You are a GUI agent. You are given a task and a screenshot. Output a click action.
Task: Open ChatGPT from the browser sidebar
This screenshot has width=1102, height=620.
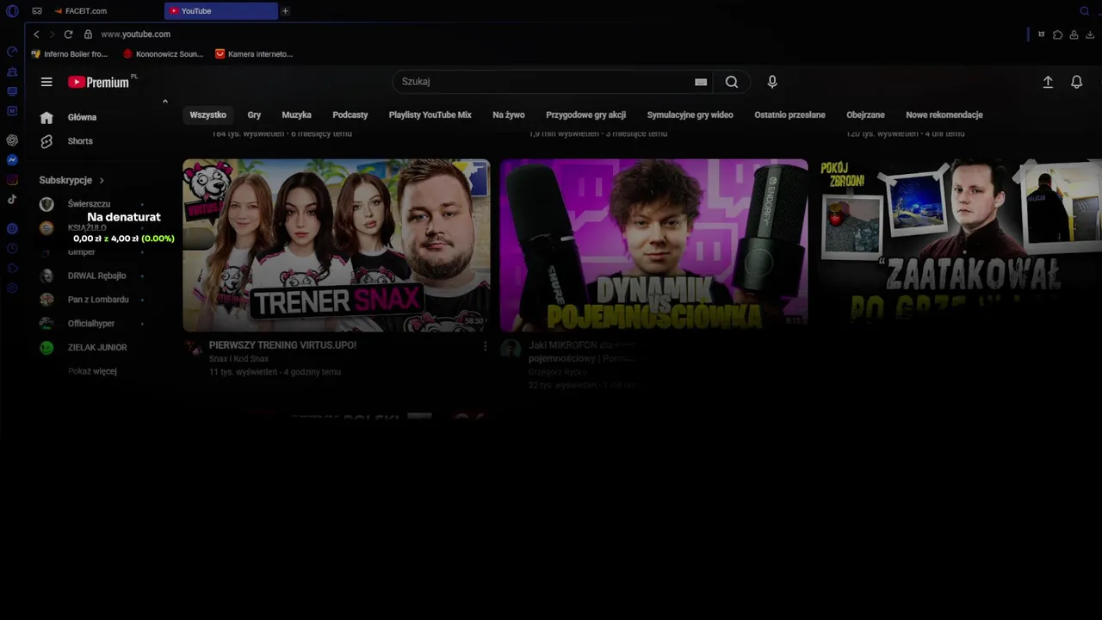(x=12, y=139)
